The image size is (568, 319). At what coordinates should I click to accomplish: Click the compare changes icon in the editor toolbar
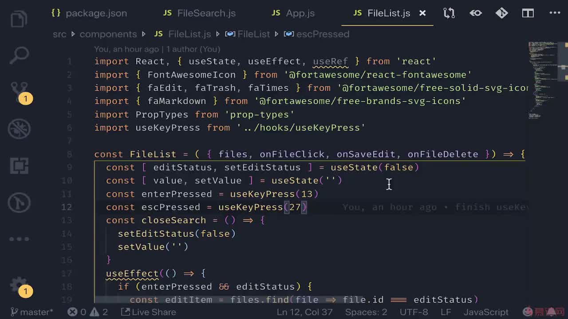point(449,13)
